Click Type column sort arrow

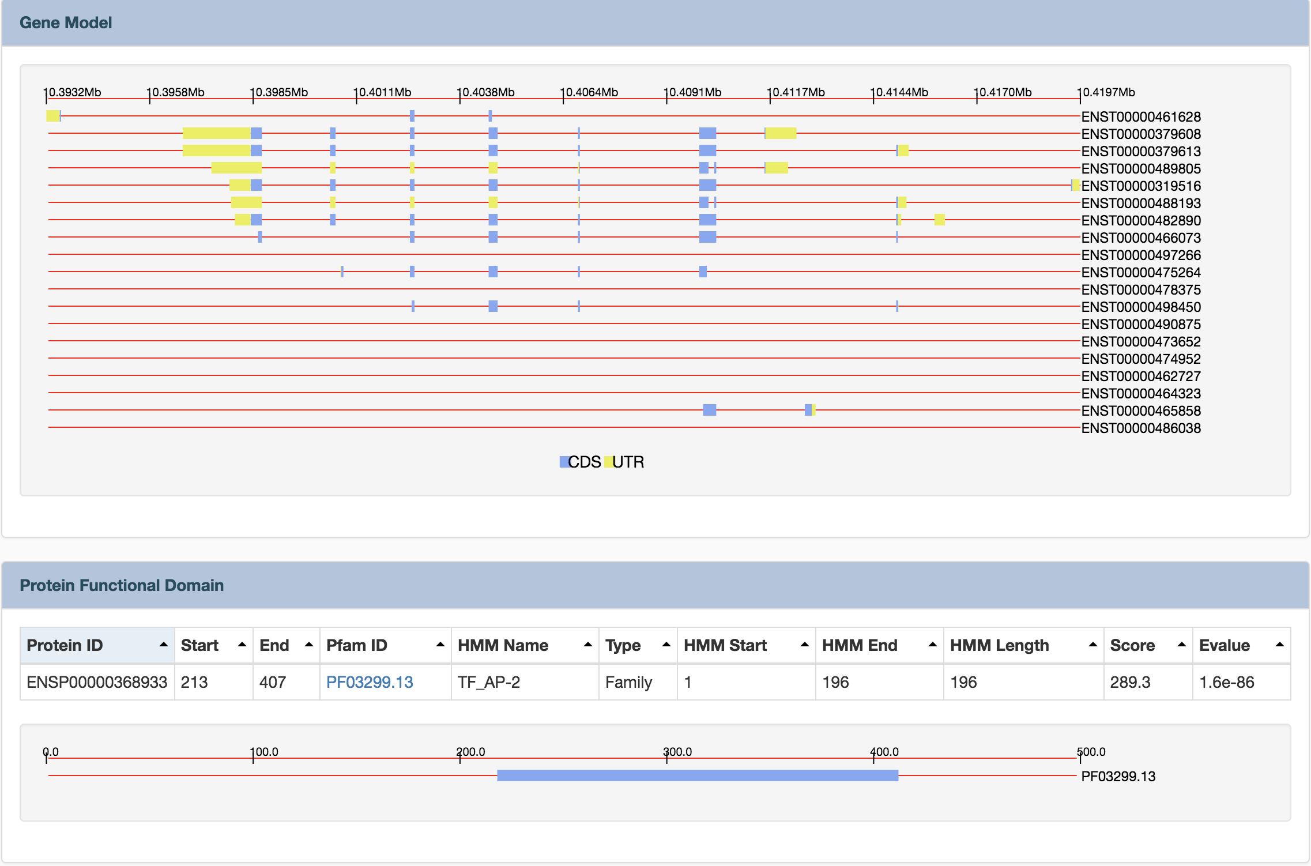coord(666,645)
